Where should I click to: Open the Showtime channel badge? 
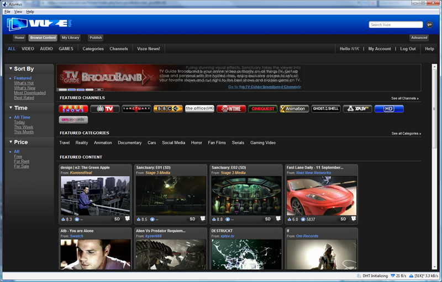231,109
